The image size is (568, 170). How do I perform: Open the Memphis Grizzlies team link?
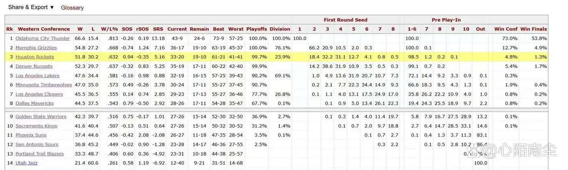coord(36,48)
